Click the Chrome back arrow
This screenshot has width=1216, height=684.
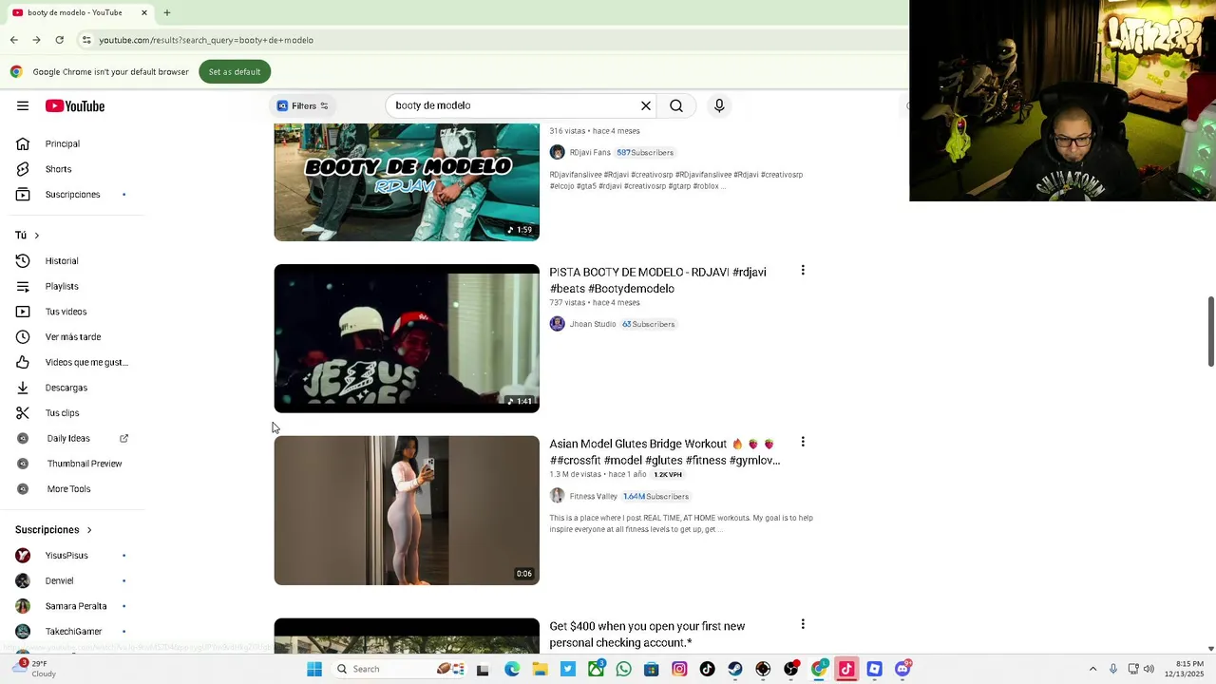[x=14, y=40]
